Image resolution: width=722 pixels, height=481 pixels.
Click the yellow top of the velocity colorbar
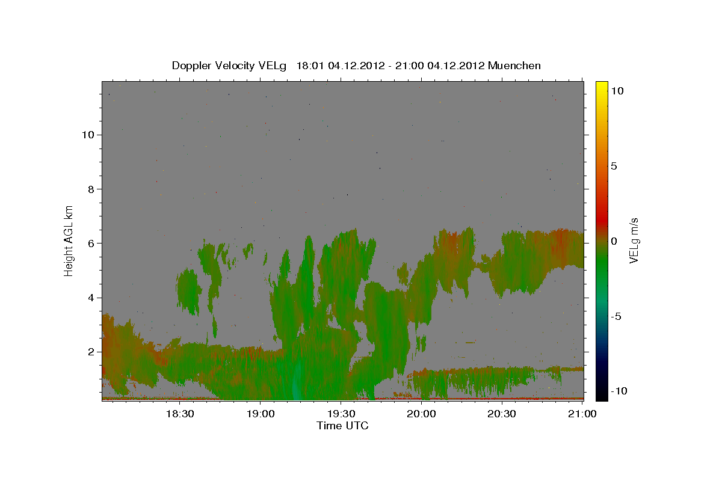602,86
